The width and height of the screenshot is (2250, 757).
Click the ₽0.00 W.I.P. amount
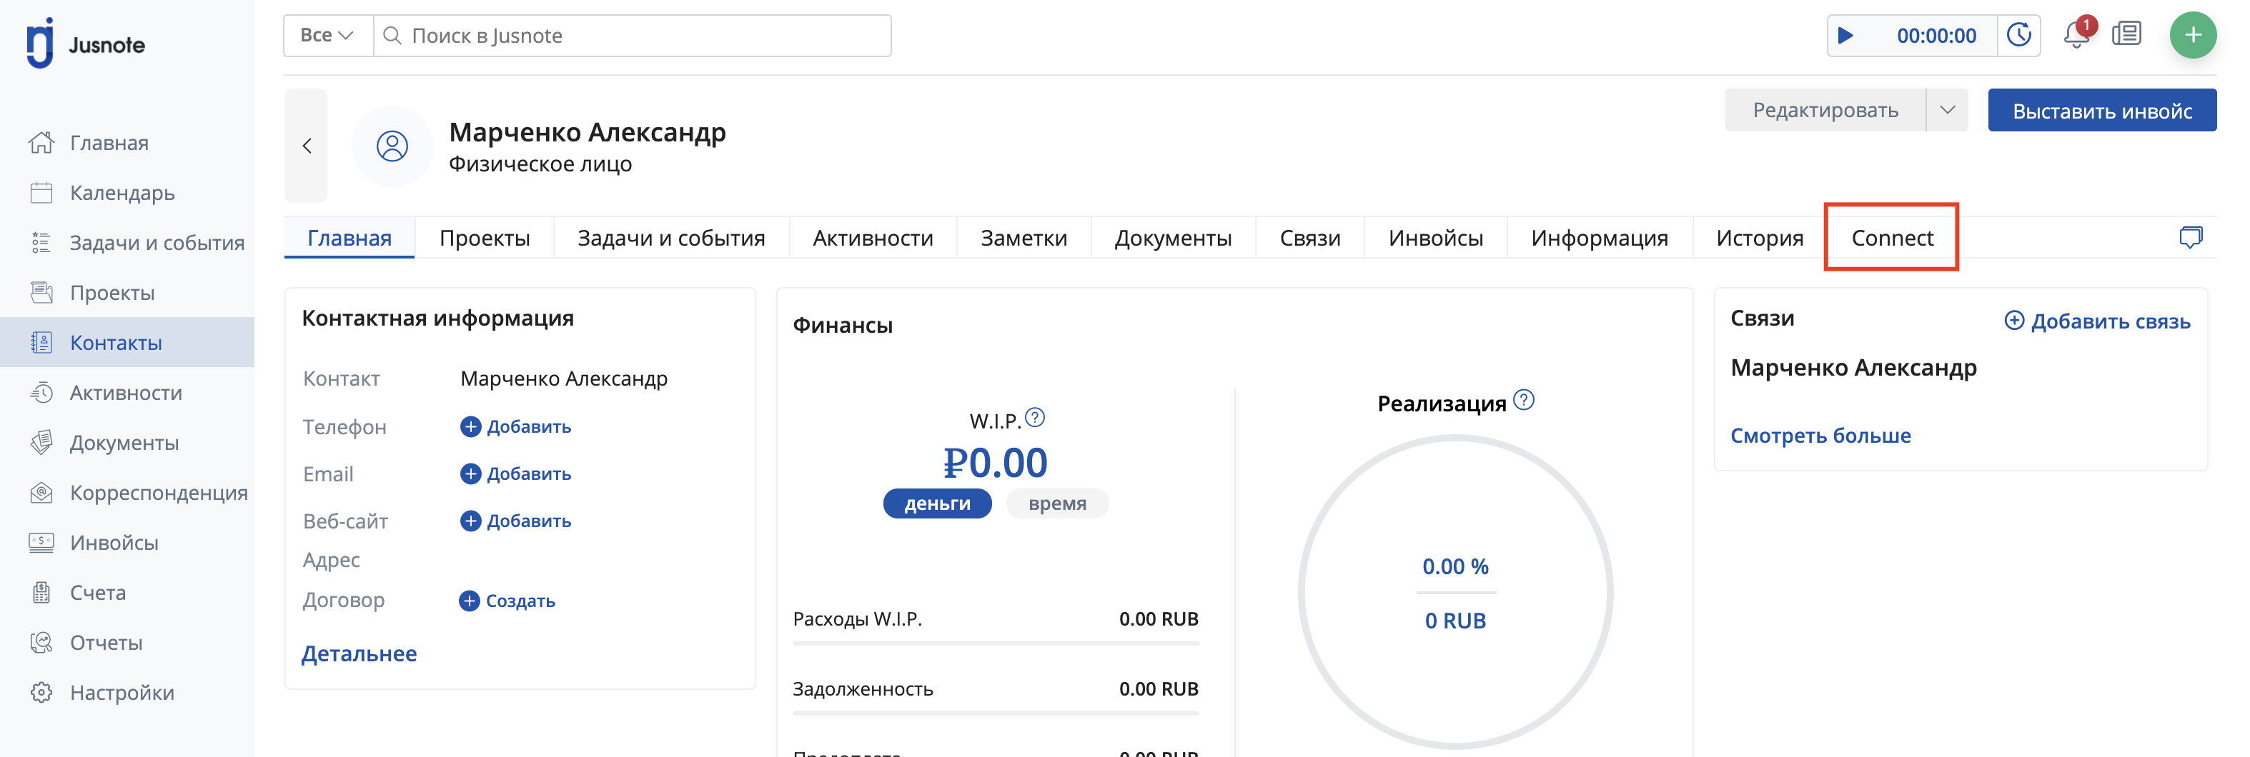click(995, 462)
